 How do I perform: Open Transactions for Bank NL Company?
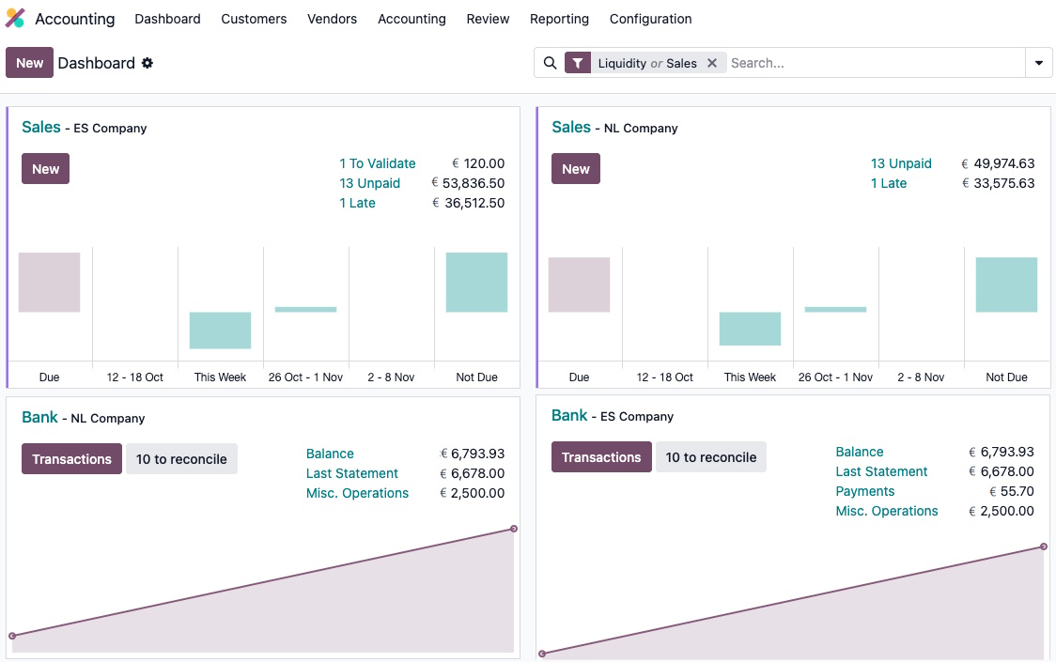pyautogui.click(x=71, y=459)
